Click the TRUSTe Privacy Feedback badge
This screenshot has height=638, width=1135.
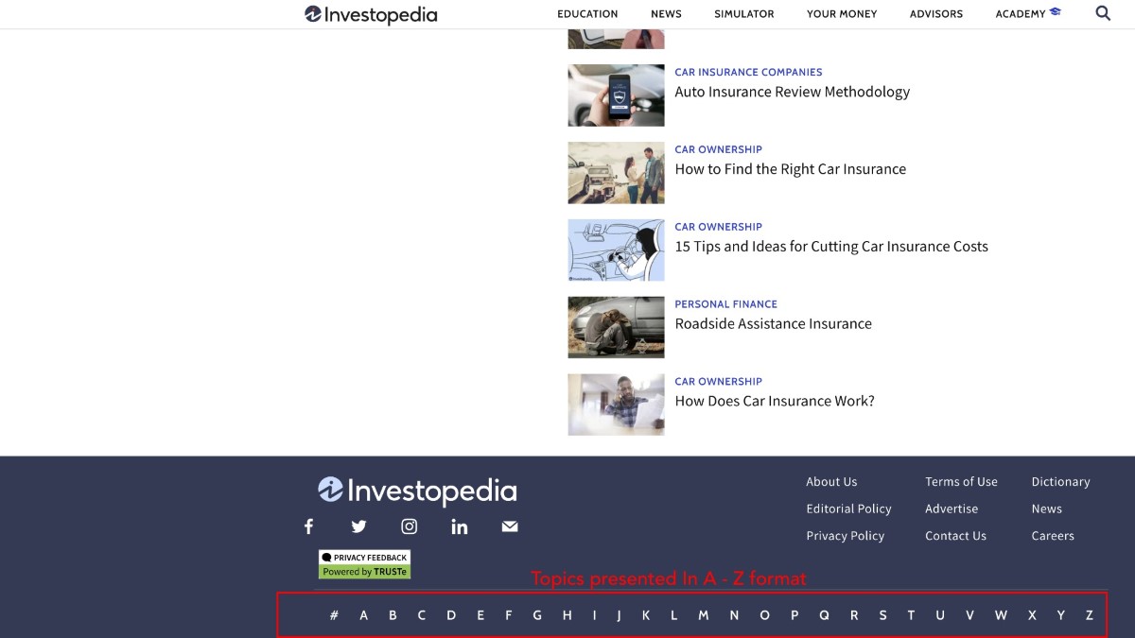365,564
